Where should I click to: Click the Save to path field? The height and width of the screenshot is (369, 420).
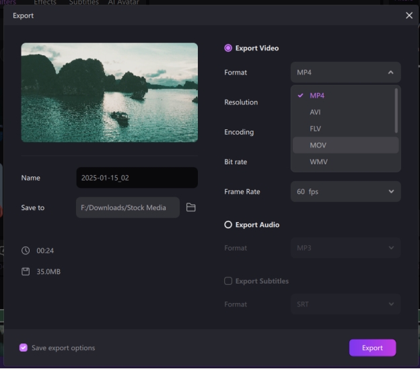128,207
